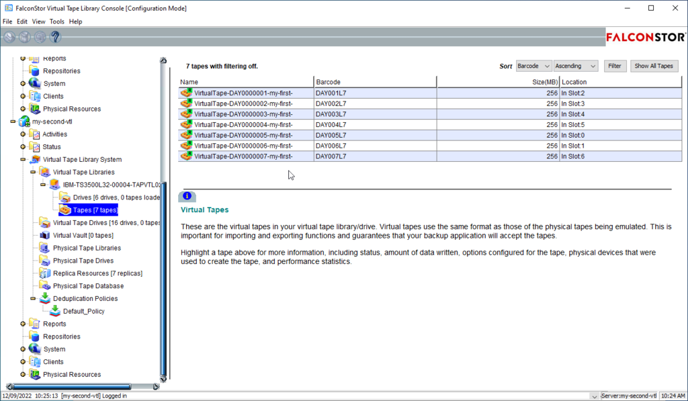Collapse the Virtual Tape Library System node

(x=23, y=160)
